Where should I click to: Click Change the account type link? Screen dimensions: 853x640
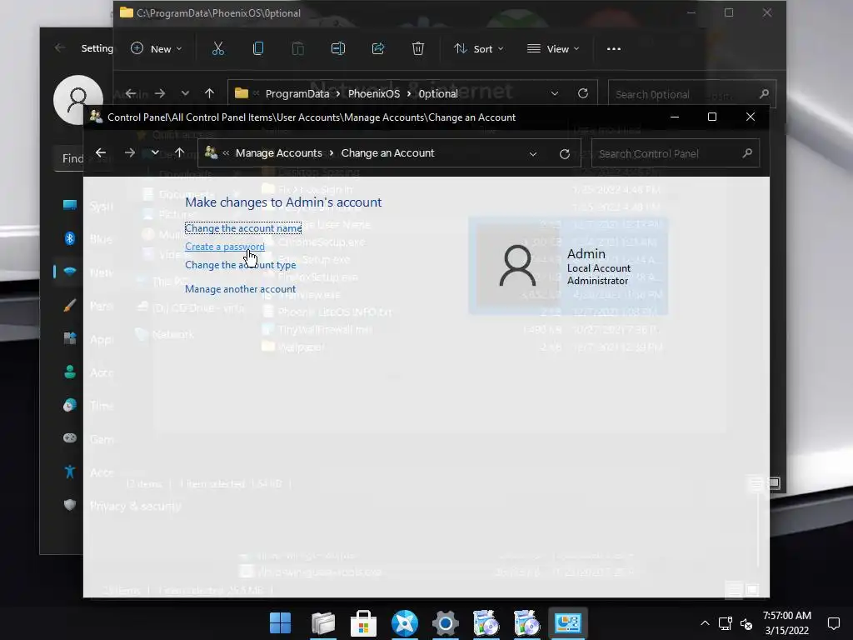click(241, 265)
